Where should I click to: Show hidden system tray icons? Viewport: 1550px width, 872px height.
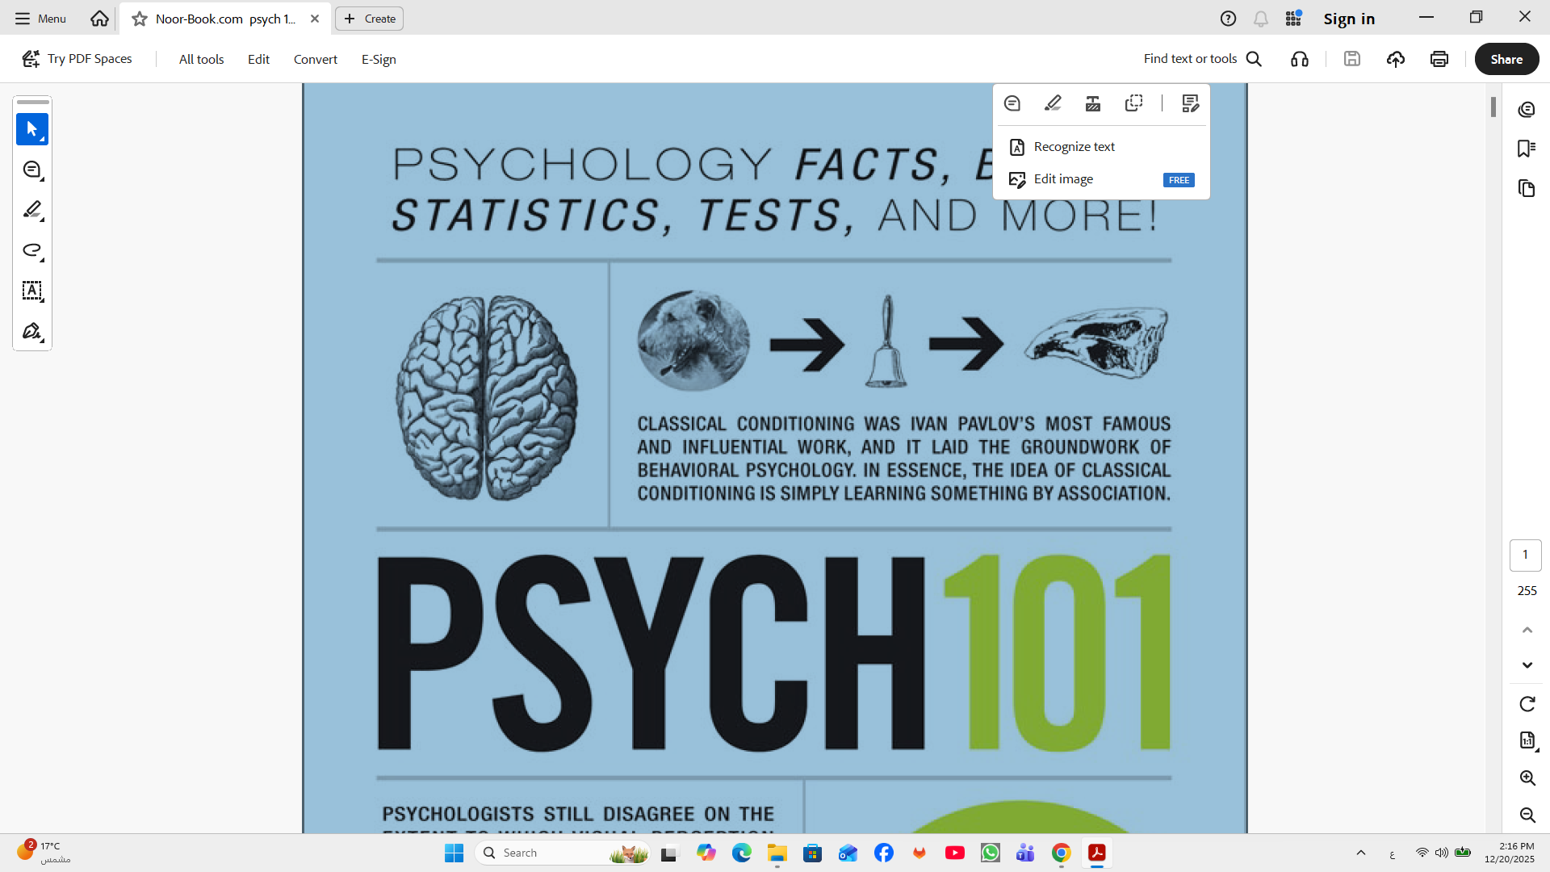coord(1360,853)
